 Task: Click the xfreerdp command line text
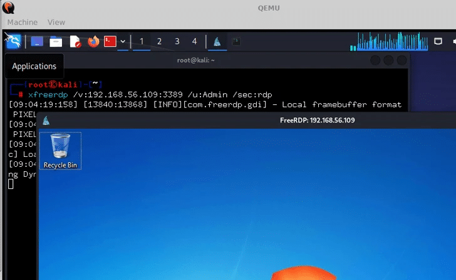(150, 94)
